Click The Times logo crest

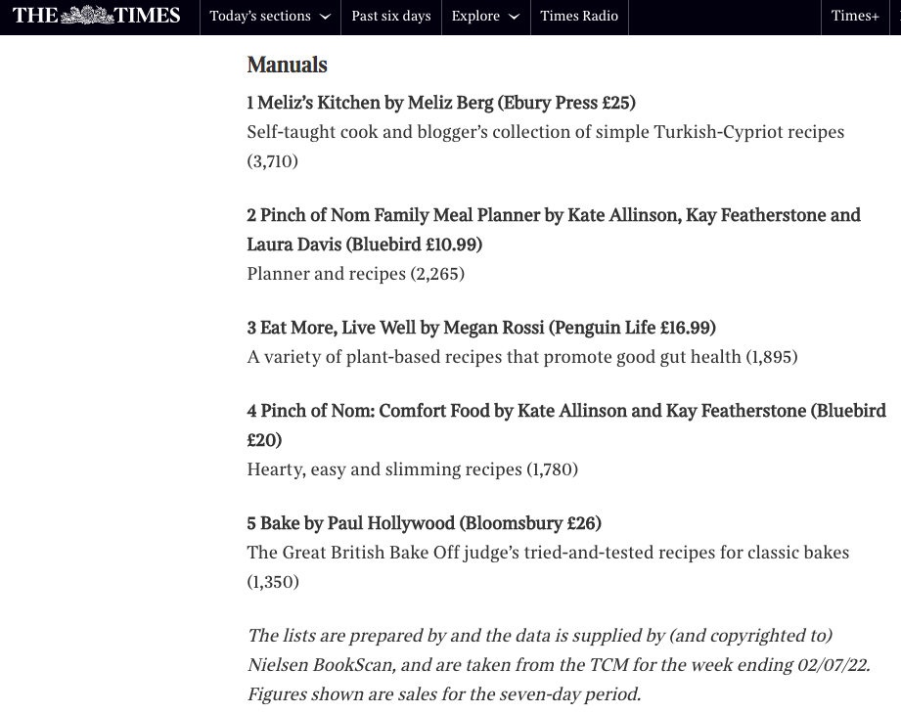pos(87,15)
